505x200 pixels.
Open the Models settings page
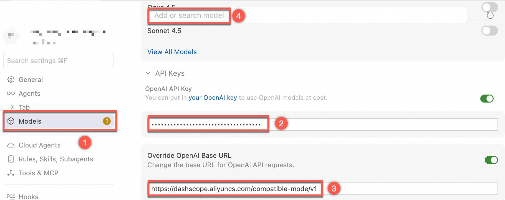pyautogui.click(x=30, y=121)
